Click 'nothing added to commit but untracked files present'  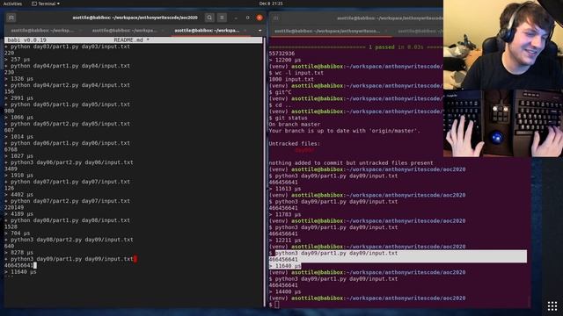(351, 163)
